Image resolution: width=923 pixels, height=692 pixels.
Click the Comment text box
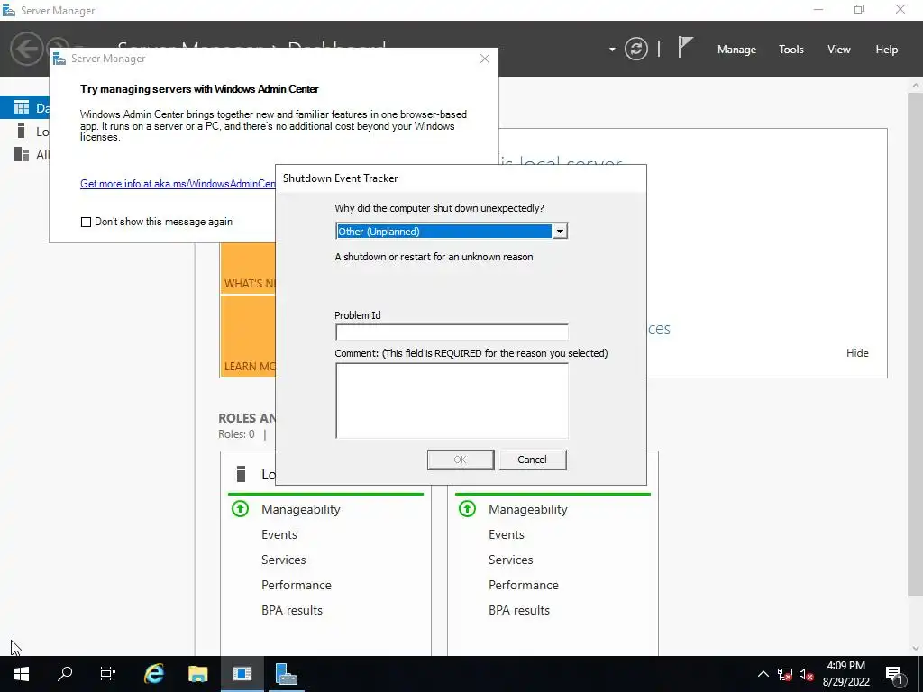coord(452,401)
